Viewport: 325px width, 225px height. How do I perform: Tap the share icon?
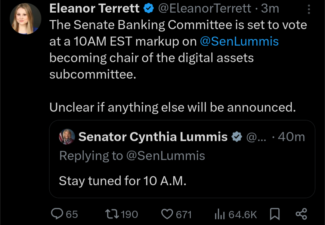tap(301, 214)
